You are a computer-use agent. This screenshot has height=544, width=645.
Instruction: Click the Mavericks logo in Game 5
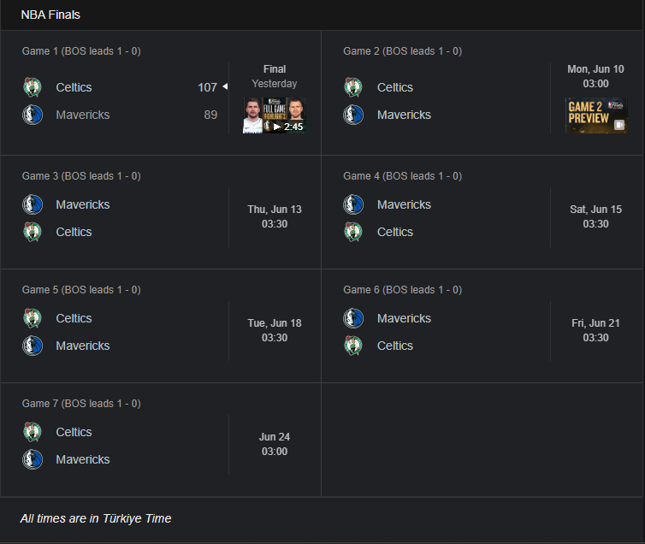[33, 346]
